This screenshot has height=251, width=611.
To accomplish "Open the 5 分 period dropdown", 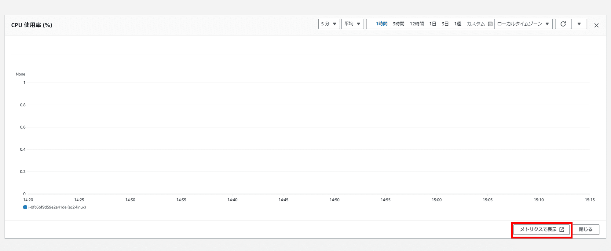I will [329, 24].
